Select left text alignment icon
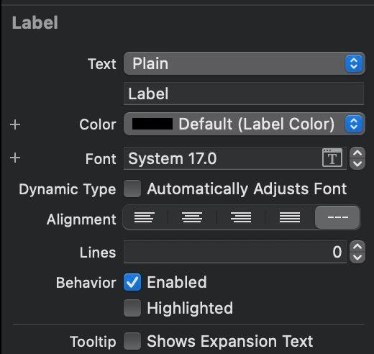374x354 pixels. [145, 217]
